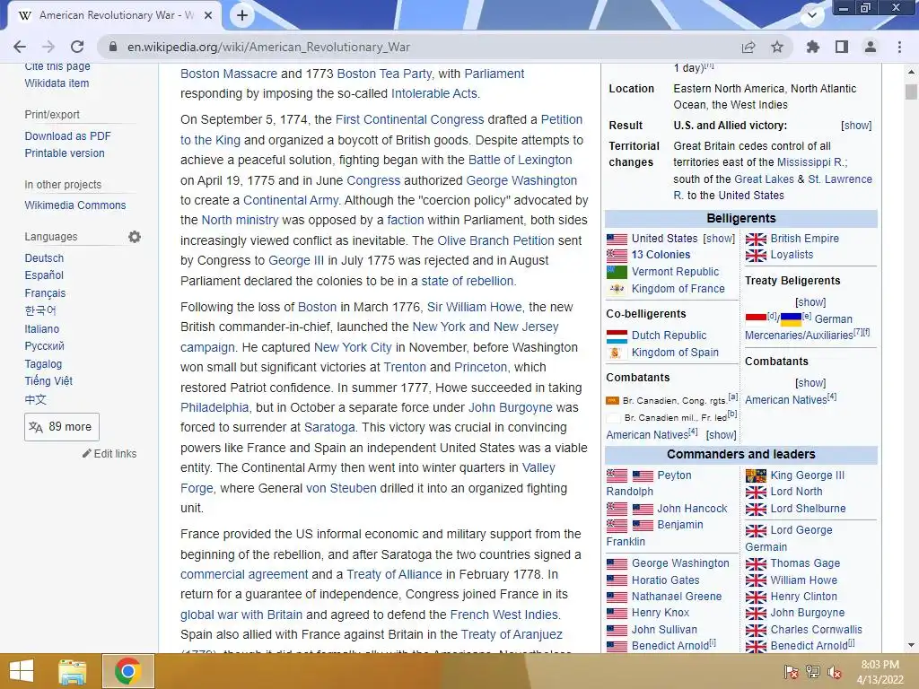Open Wikidata item link

click(x=57, y=83)
